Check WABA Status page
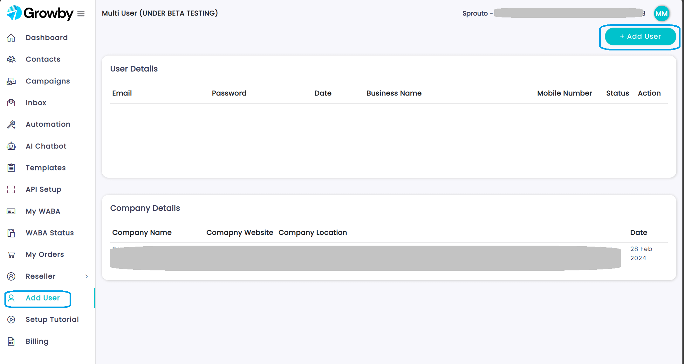 pyautogui.click(x=50, y=233)
